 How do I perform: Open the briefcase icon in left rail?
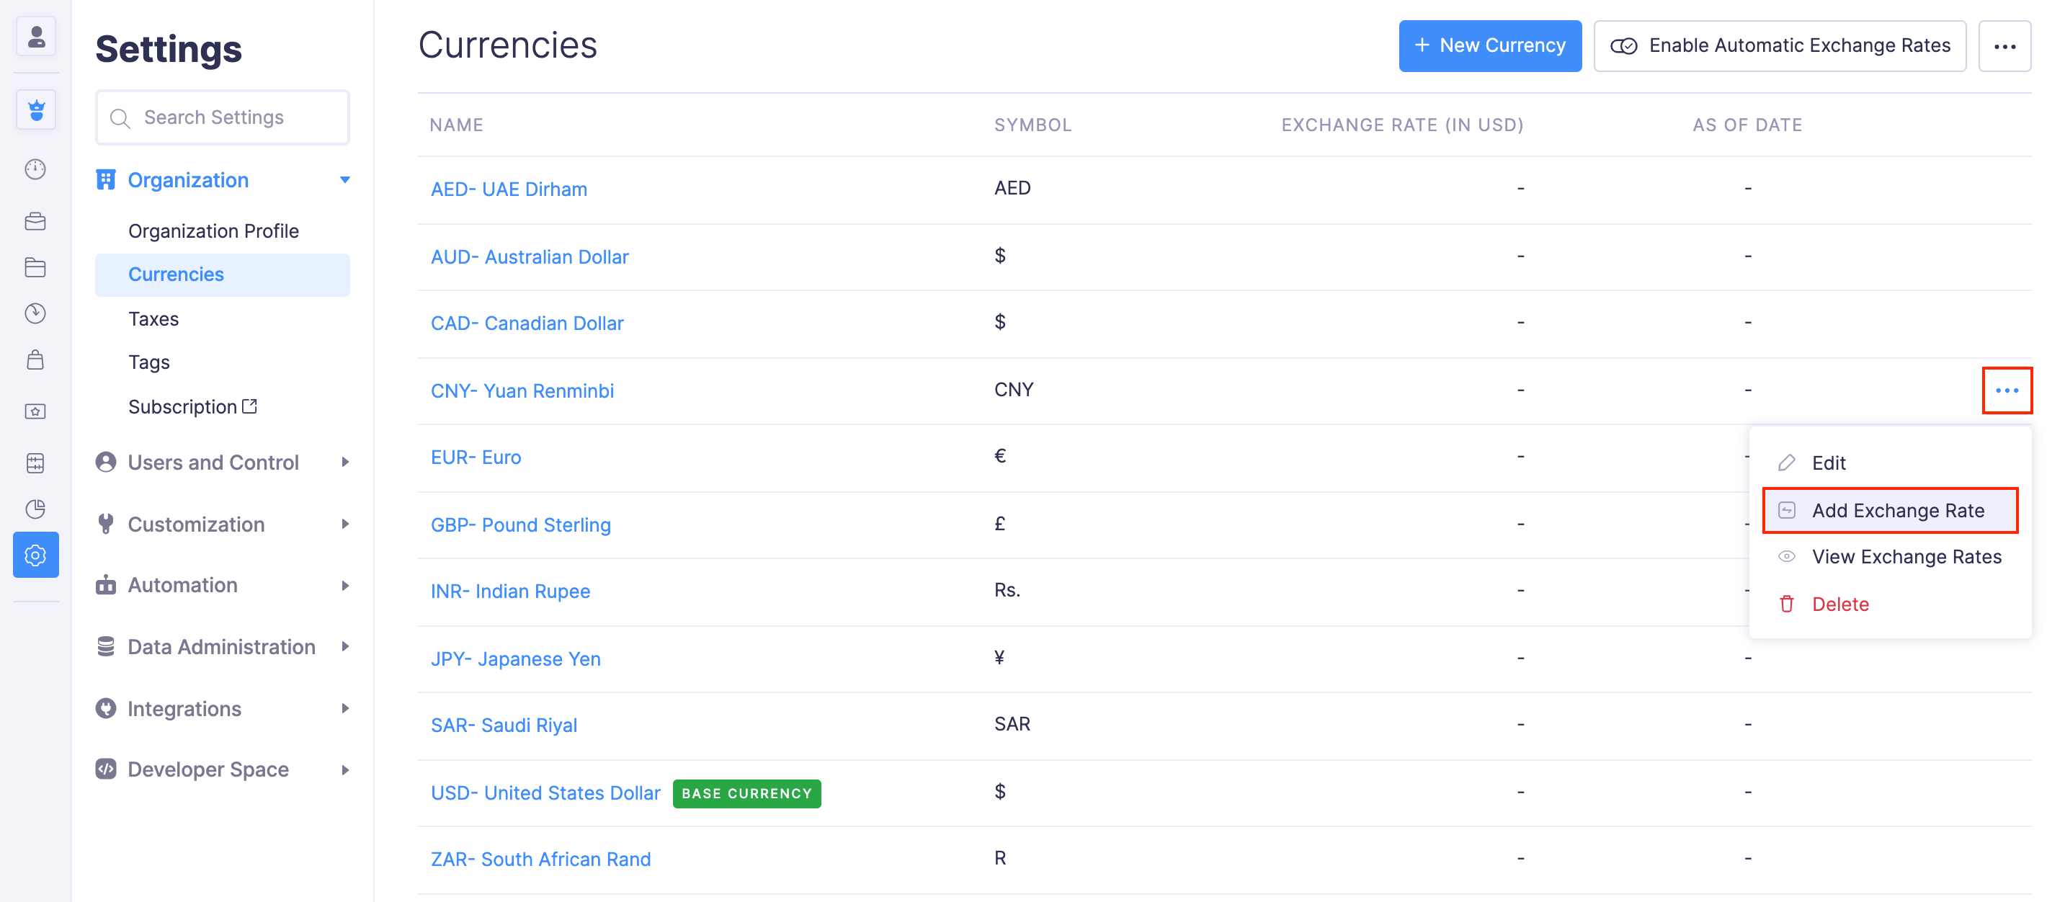(35, 221)
